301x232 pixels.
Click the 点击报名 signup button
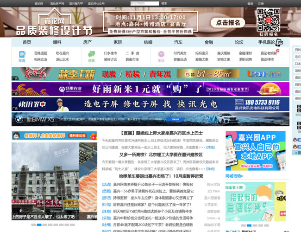click(228, 23)
